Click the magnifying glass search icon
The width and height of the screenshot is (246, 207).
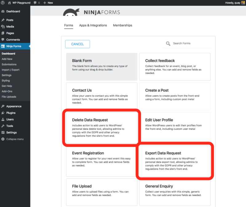pos(168,44)
